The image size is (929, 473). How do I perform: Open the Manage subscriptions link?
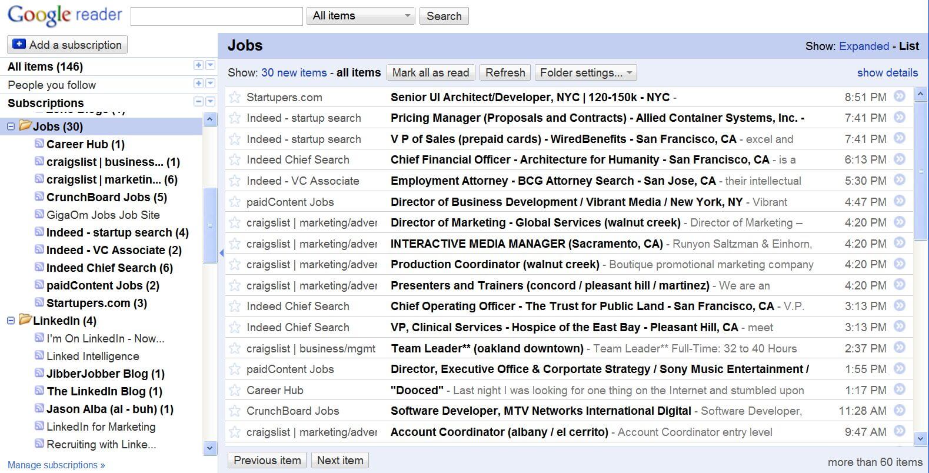tap(56, 465)
